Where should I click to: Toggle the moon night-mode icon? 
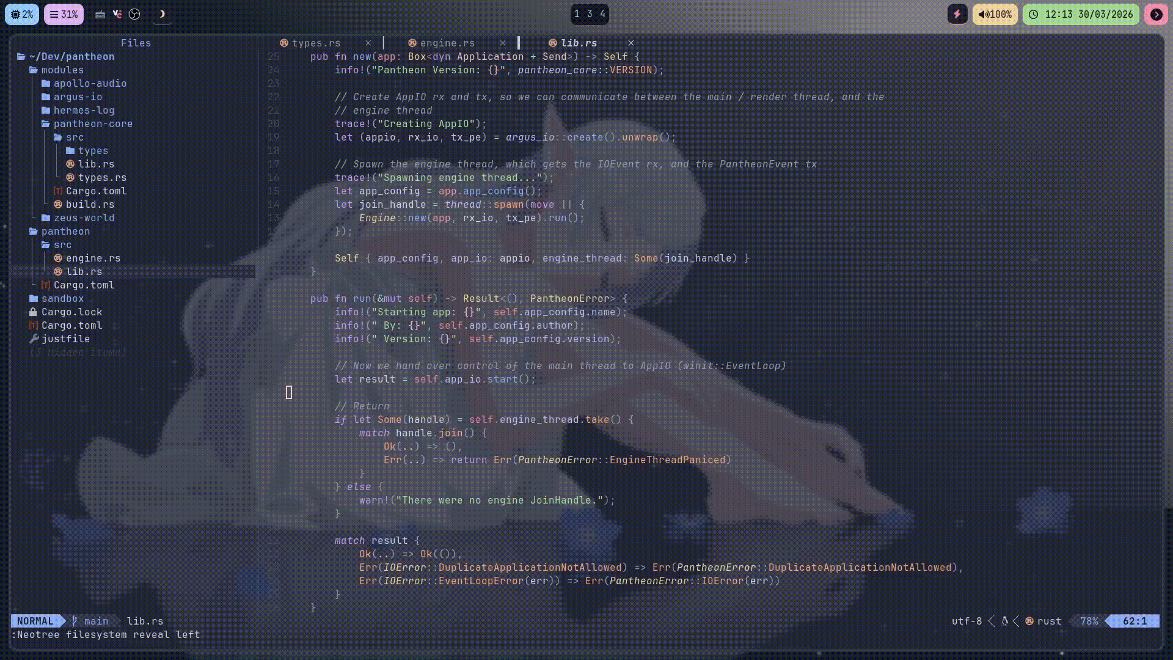point(163,13)
